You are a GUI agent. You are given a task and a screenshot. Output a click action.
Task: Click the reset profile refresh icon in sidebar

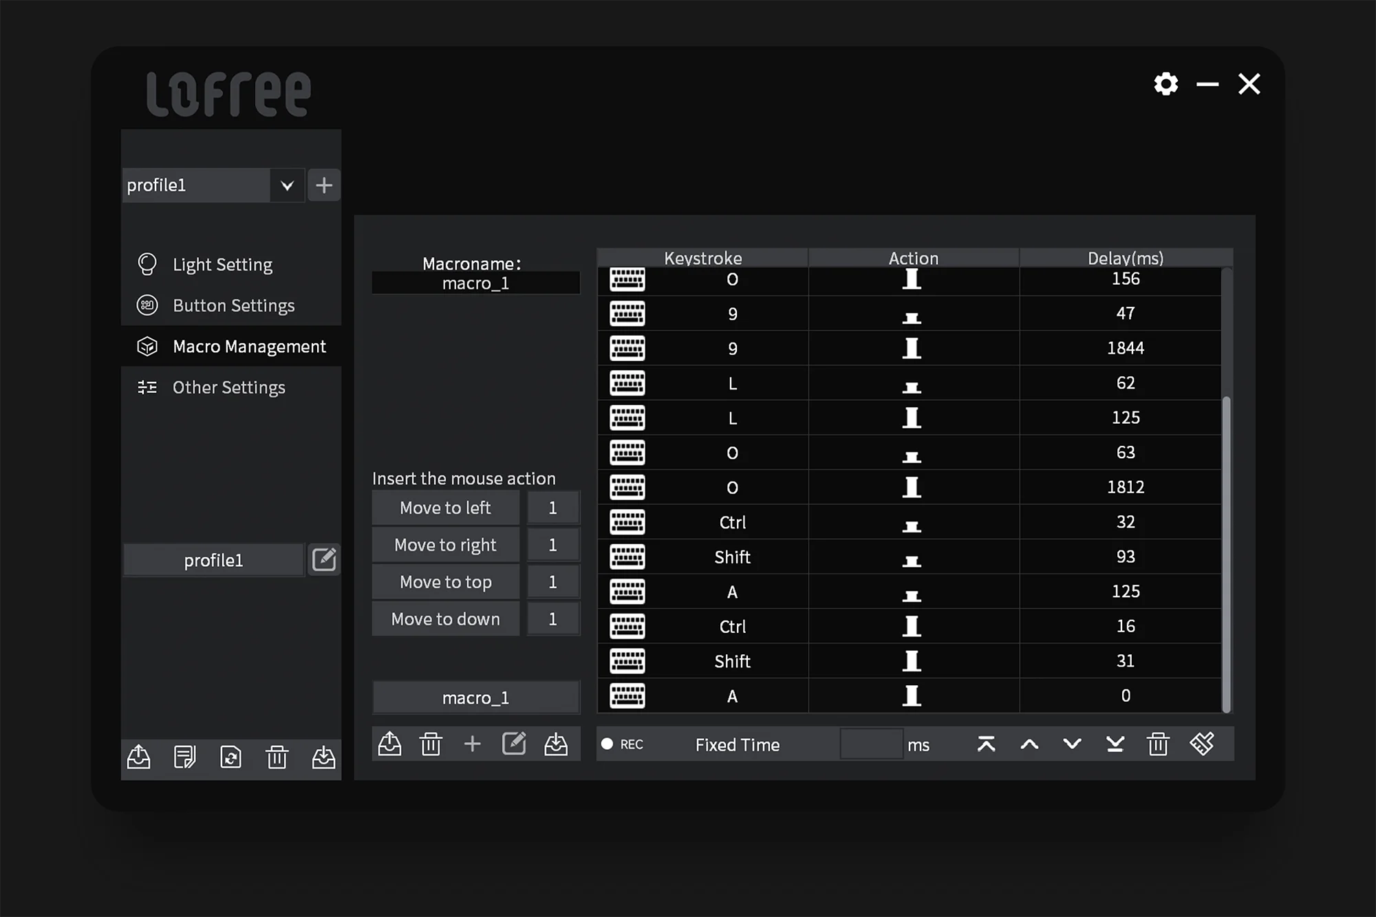[230, 757]
